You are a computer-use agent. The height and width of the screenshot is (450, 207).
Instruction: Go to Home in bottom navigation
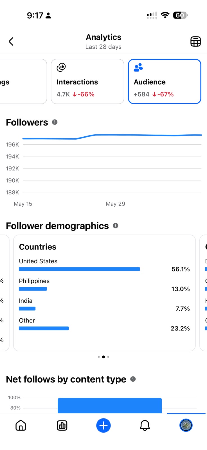[x=21, y=425]
